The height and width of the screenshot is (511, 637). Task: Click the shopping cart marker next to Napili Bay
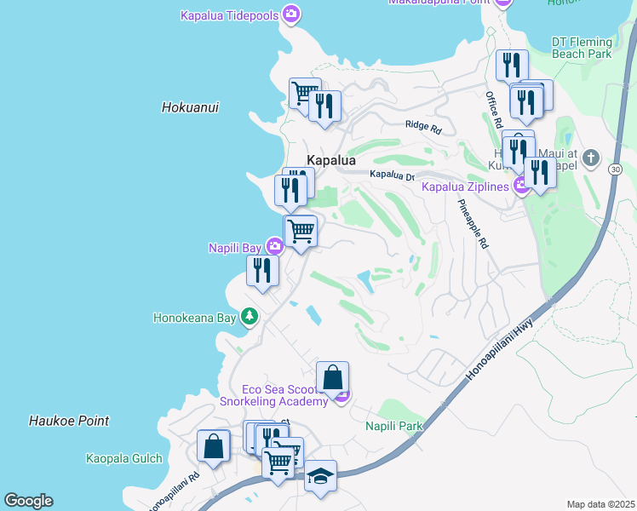[301, 232]
